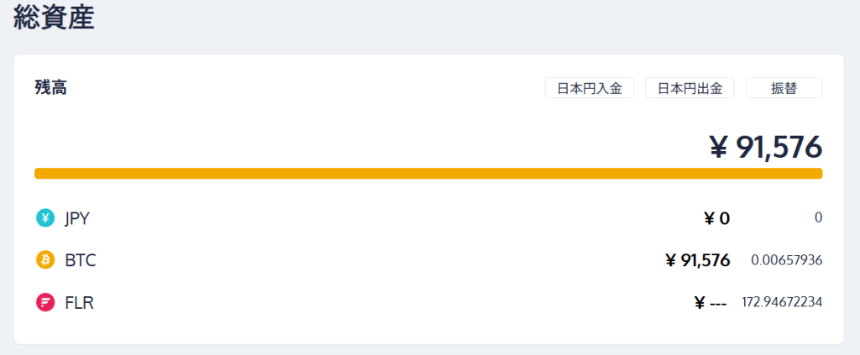This screenshot has height=355, width=860.
Task: Click the orange Bitcoin icon
Action: click(45, 260)
